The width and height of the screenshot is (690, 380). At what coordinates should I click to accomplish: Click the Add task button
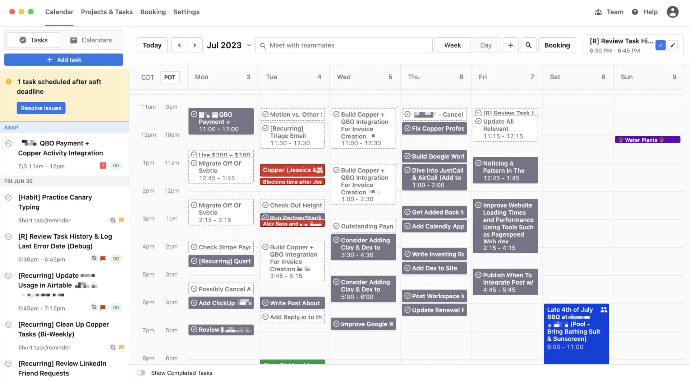pos(64,60)
